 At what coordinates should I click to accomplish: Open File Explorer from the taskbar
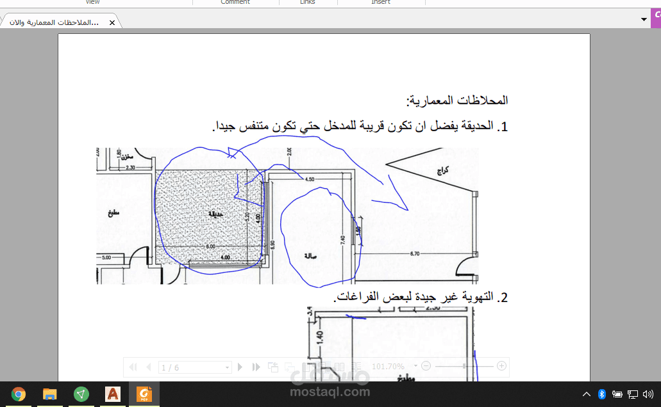click(x=49, y=395)
